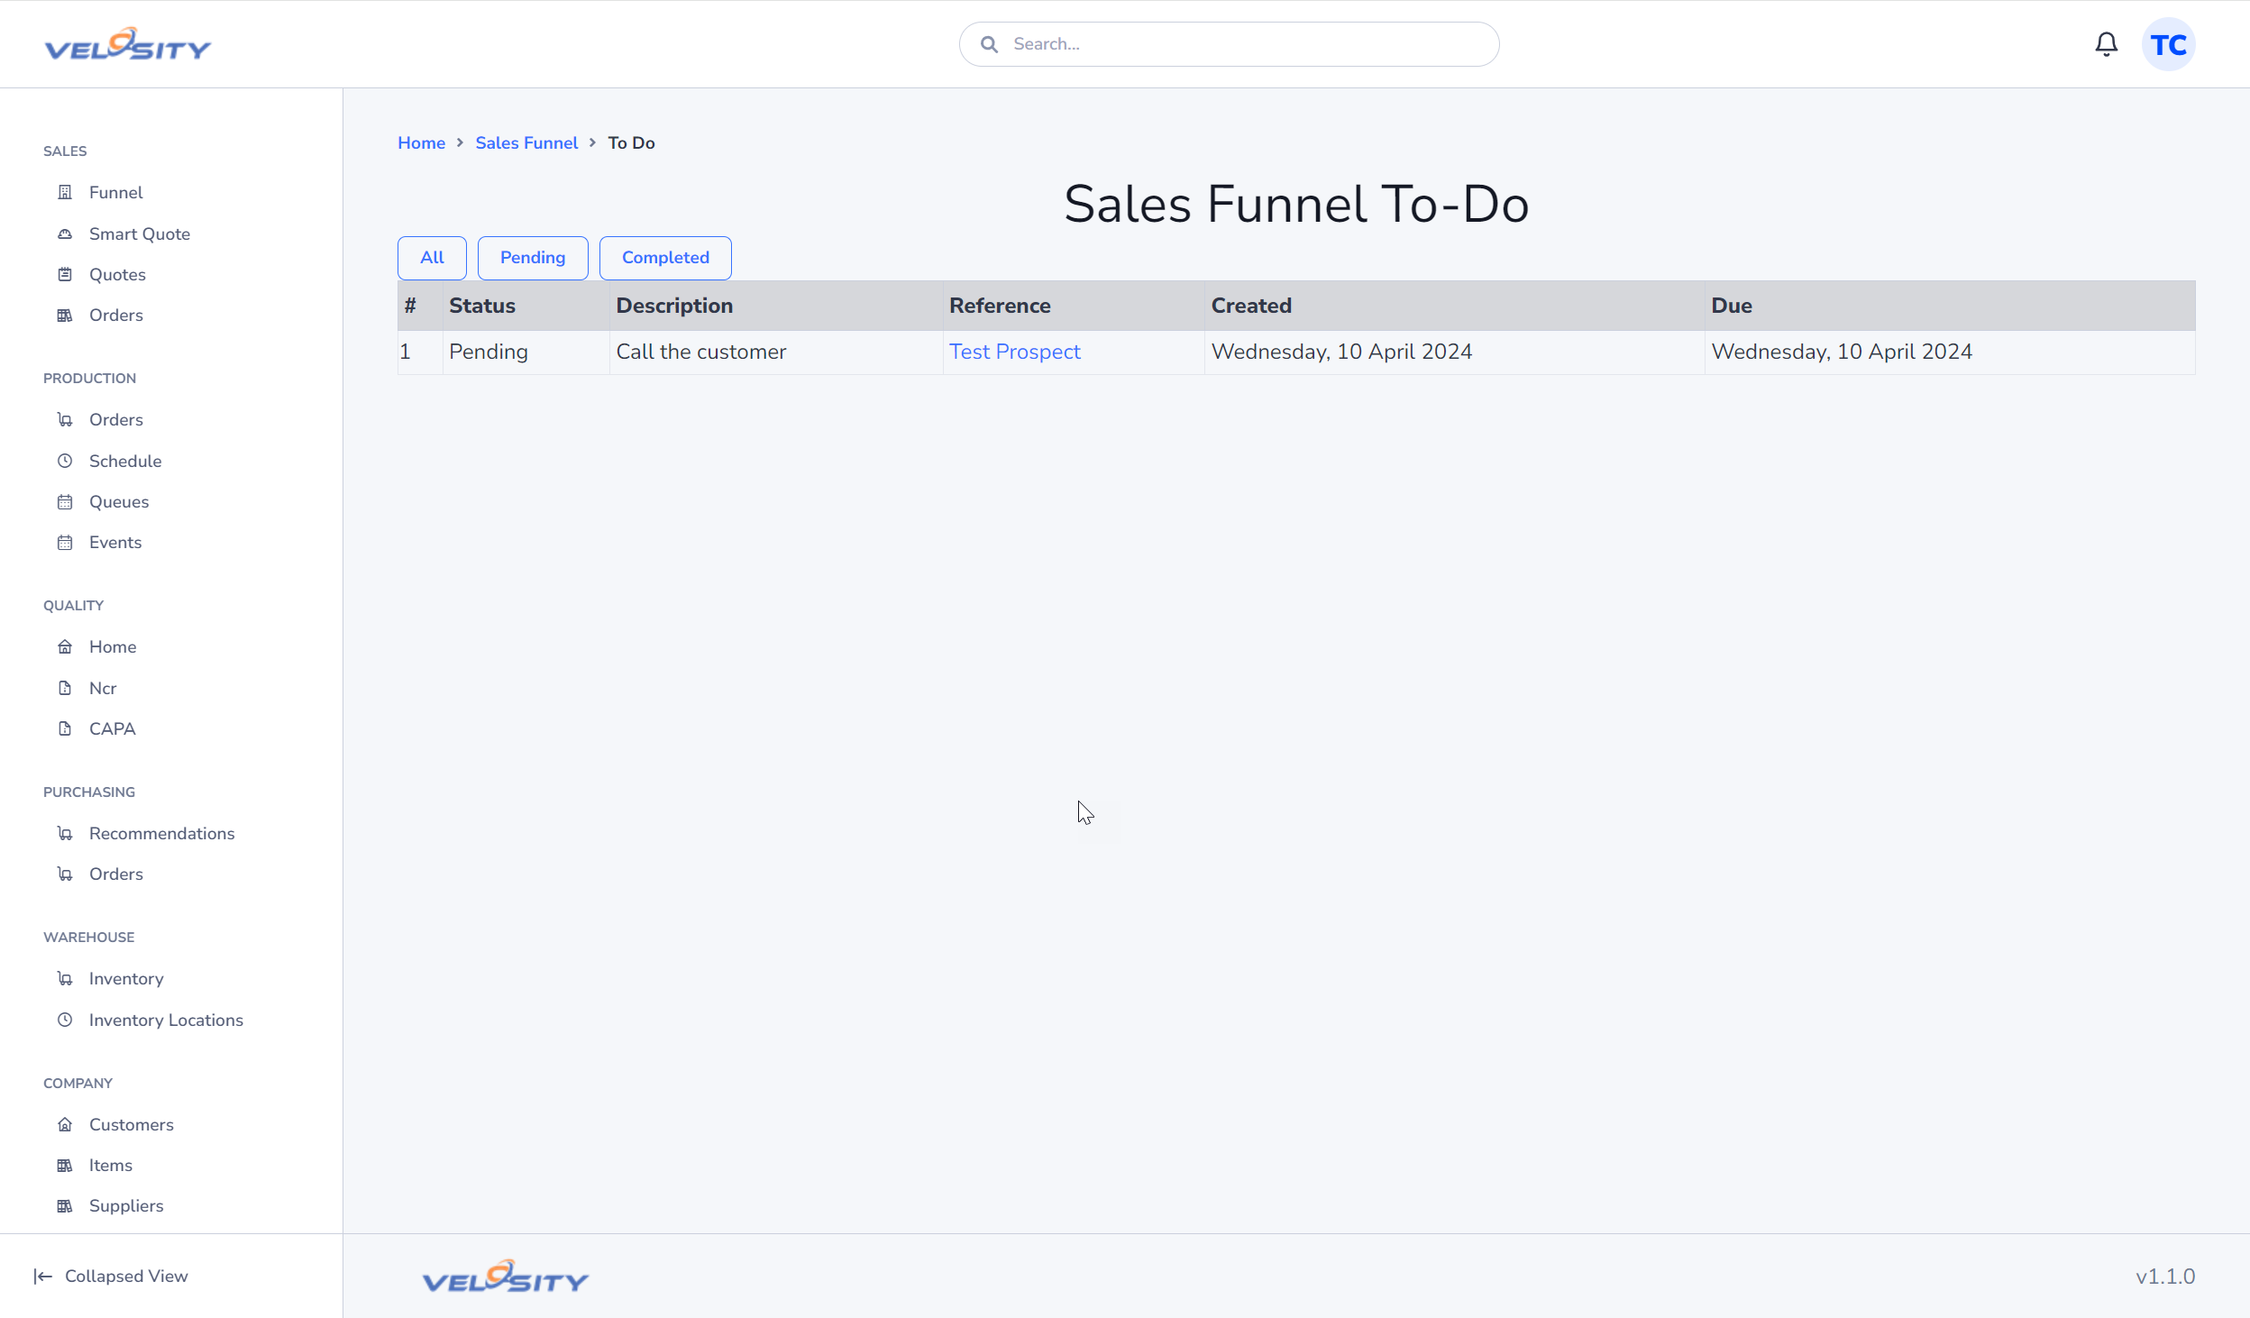This screenshot has width=2250, height=1318.
Task: Click in the Search field
Action: pyautogui.click(x=1229, y=44)
